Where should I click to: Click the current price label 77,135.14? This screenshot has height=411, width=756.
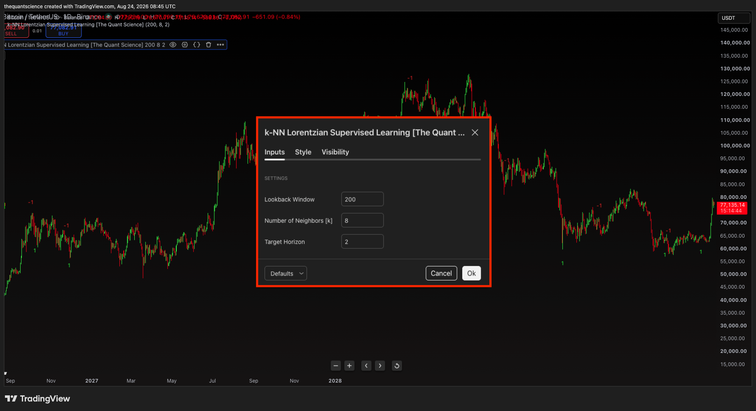pyautogui.click(x=732, y=208)
